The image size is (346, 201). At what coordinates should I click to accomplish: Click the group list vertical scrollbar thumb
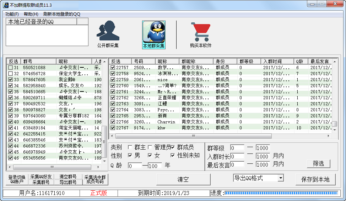104,141
